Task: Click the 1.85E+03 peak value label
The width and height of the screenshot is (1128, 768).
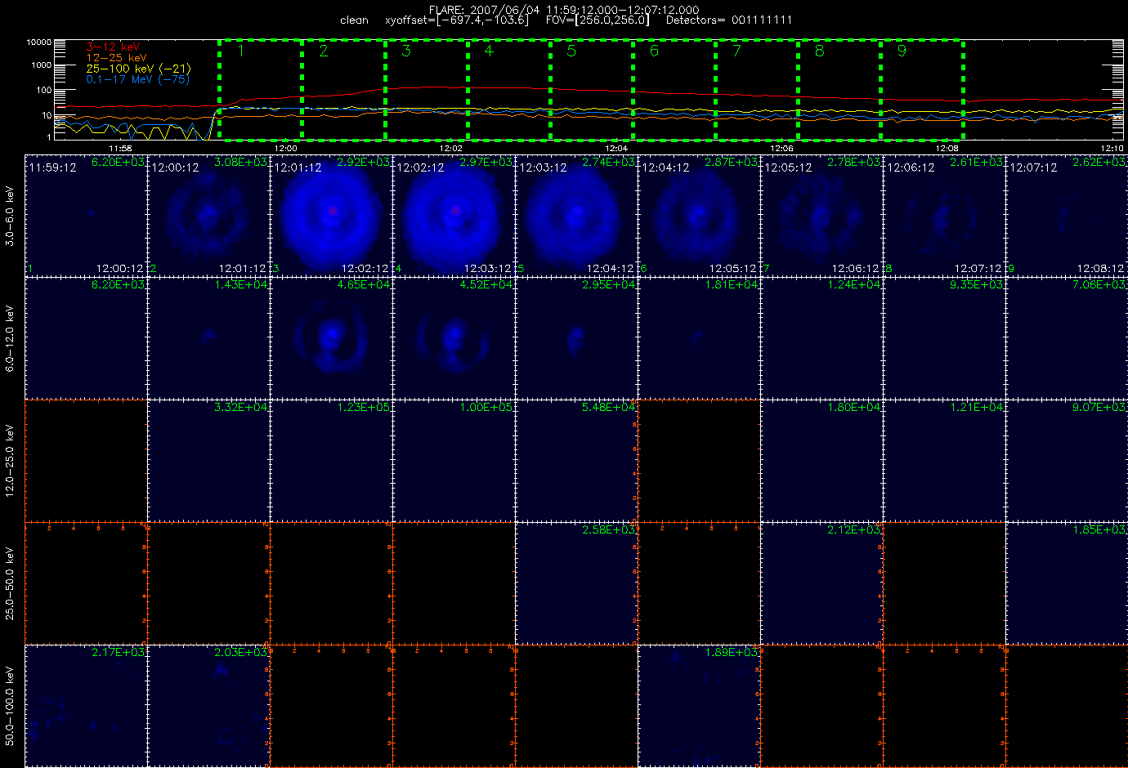Action: (1099, 530)
